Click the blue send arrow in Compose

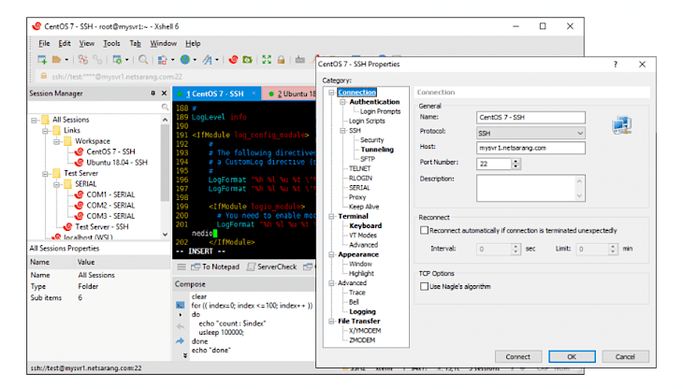pyautogui.click(x=180, y=341)
